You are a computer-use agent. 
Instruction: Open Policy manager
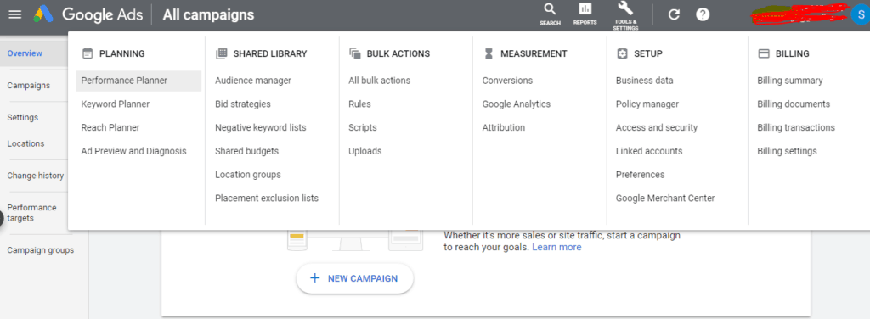coord(647,104)
